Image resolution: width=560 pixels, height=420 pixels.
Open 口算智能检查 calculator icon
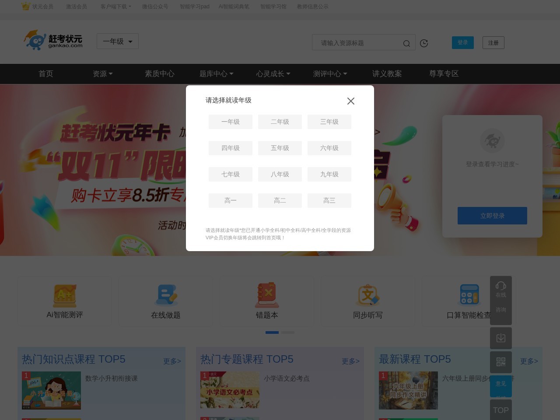[469, 295]
